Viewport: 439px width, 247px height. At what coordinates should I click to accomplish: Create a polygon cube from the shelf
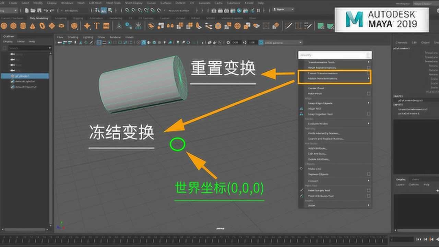pyautogui.click(x=13, y=26)
